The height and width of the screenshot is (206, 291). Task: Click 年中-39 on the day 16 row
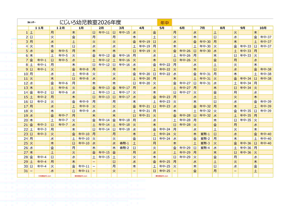(x=266, y=102)
